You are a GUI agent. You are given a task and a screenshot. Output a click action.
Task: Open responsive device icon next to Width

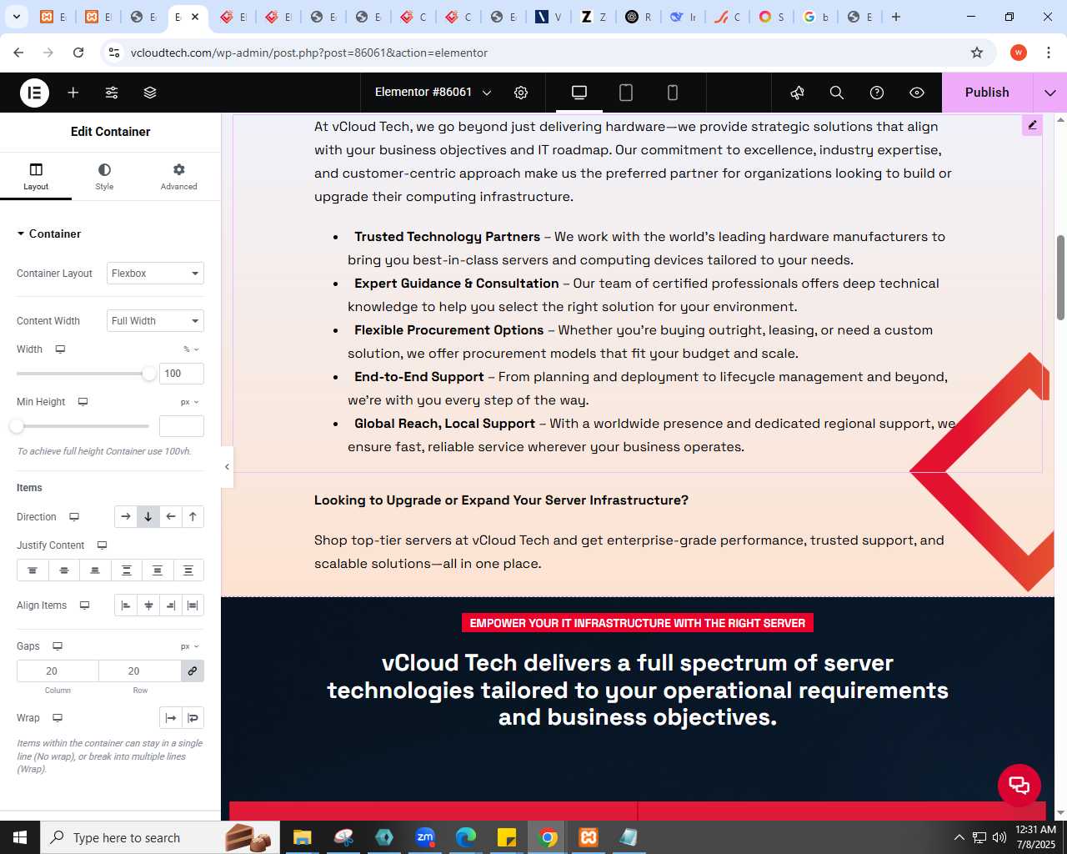[60, 349]
